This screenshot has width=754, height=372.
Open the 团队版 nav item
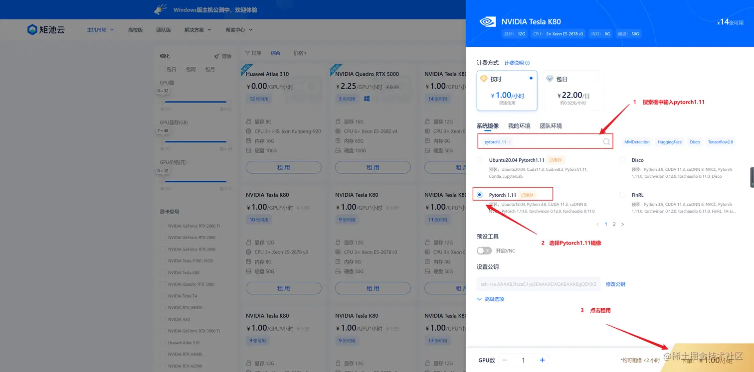tap(164, 30)
